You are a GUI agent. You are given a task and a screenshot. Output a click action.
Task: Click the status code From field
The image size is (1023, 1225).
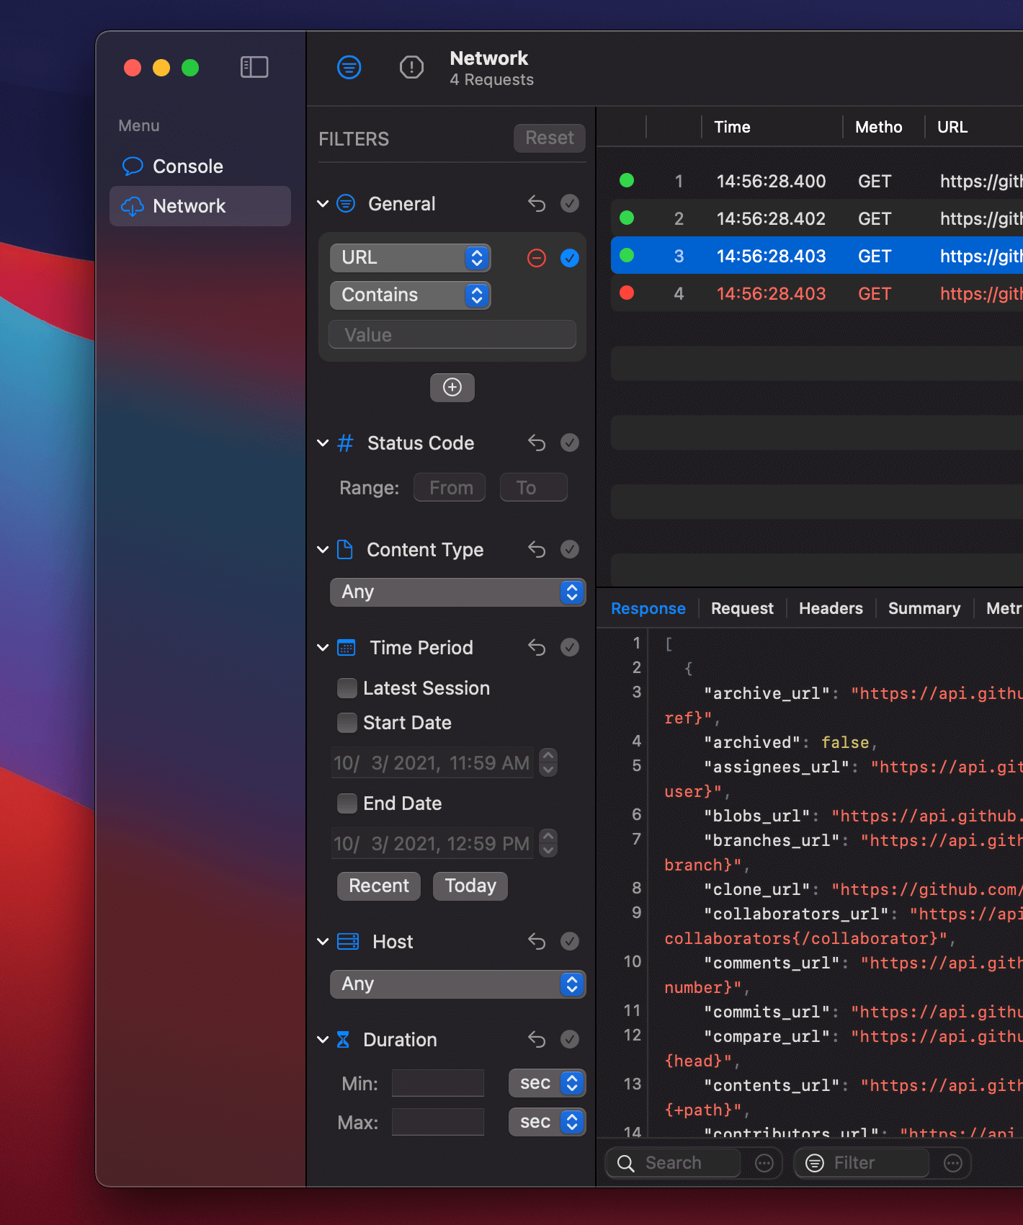(450, 488)
